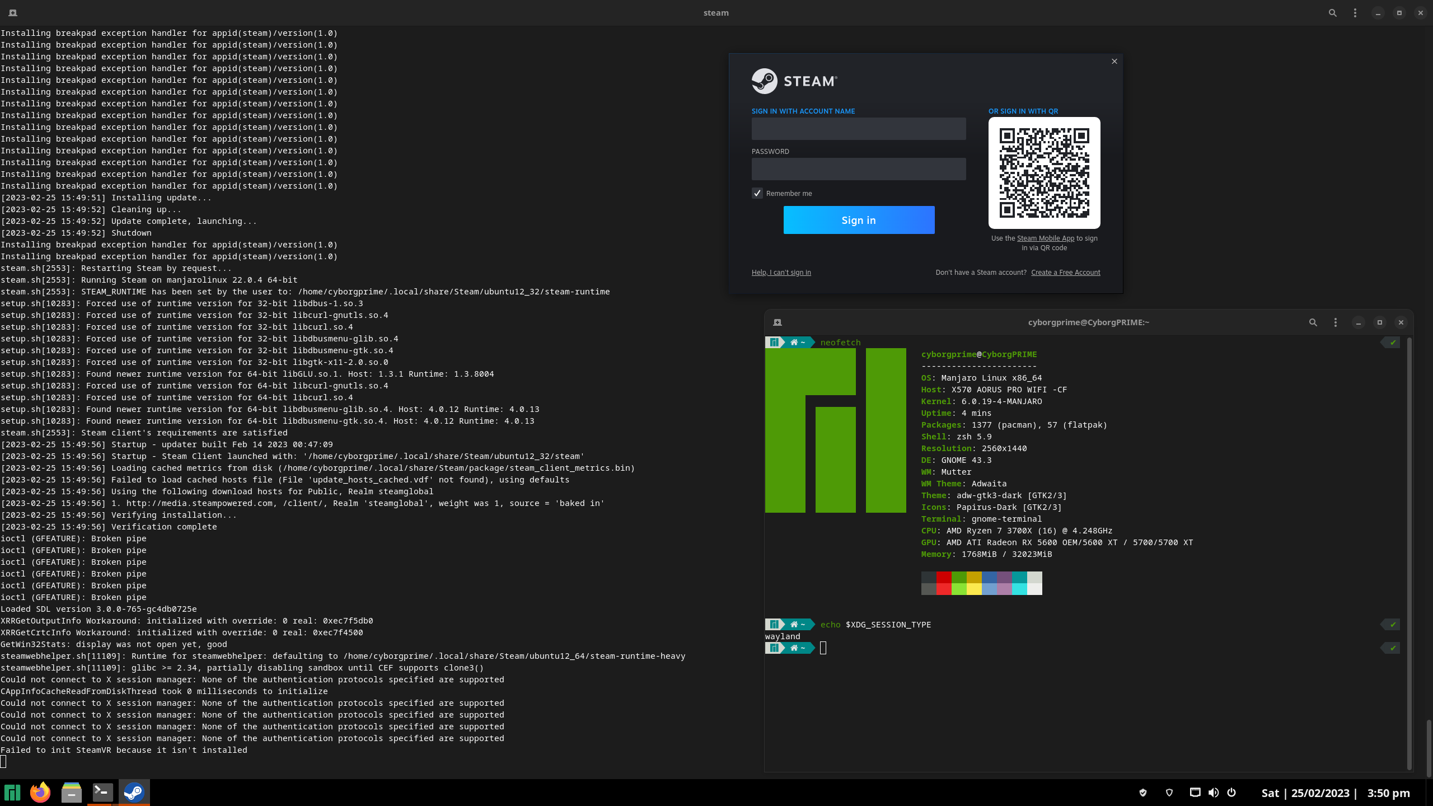Open Help, I can't sign in link
The image size is (1433, 806).
(x=781, y=273)
